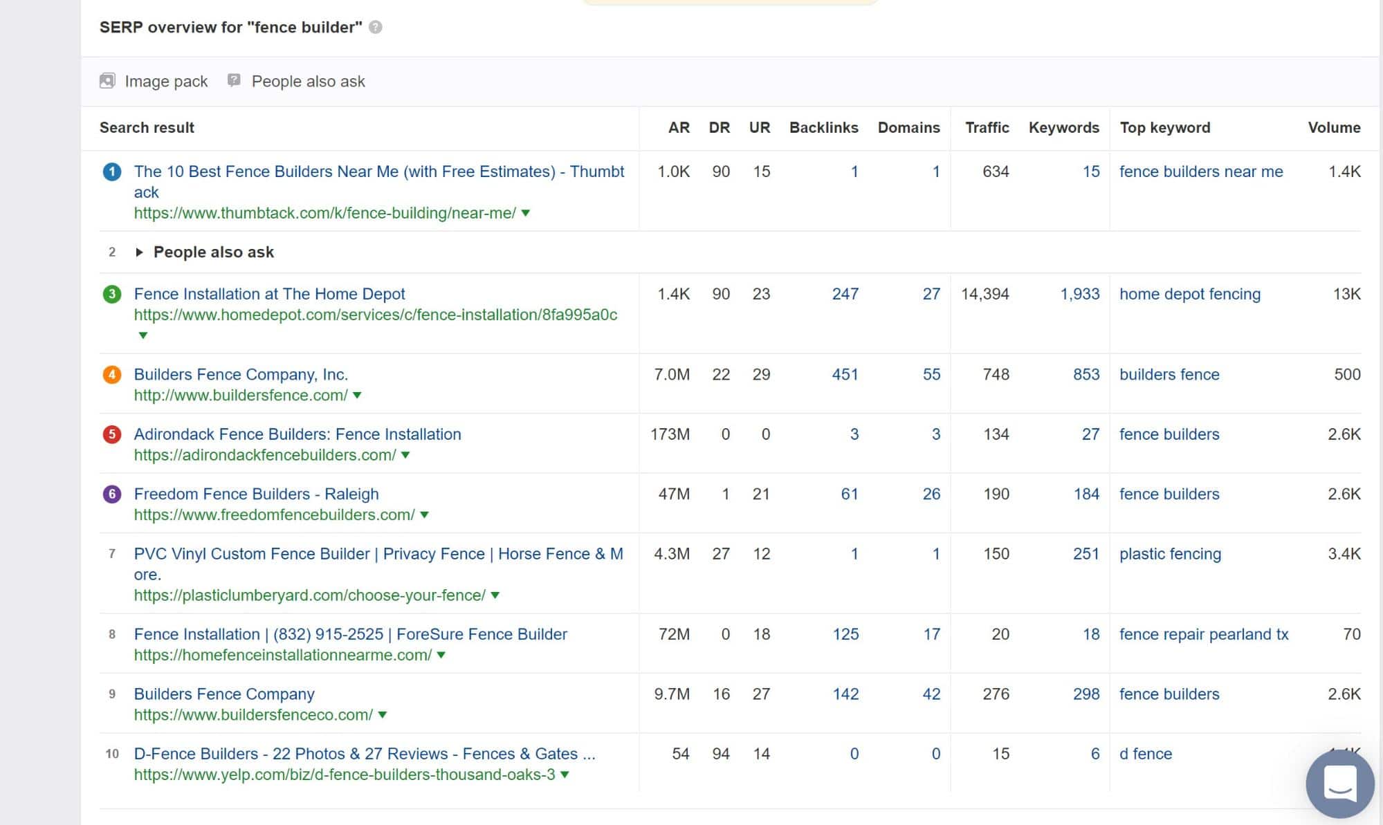Click the Backlinks count for Home Depot
1383x825 pixels.
(x=845, y=293)
